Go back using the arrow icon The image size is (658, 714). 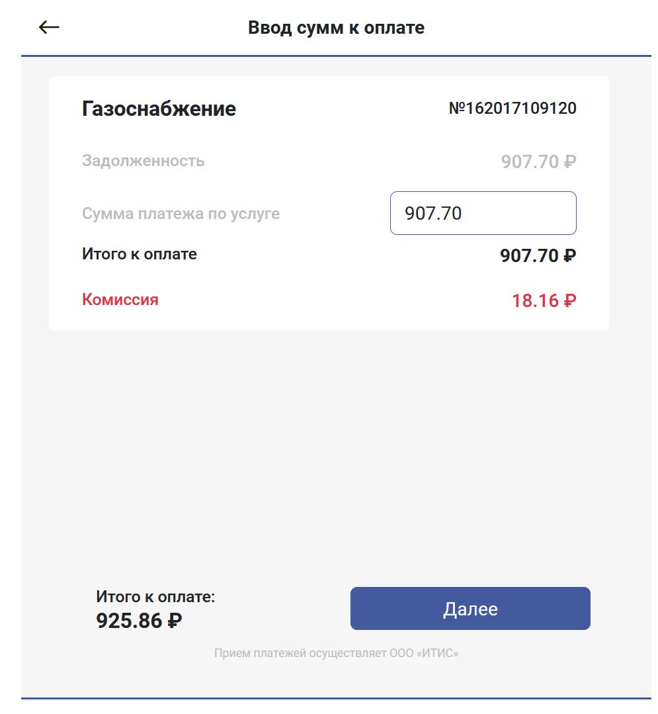click(x=49, y=27)
